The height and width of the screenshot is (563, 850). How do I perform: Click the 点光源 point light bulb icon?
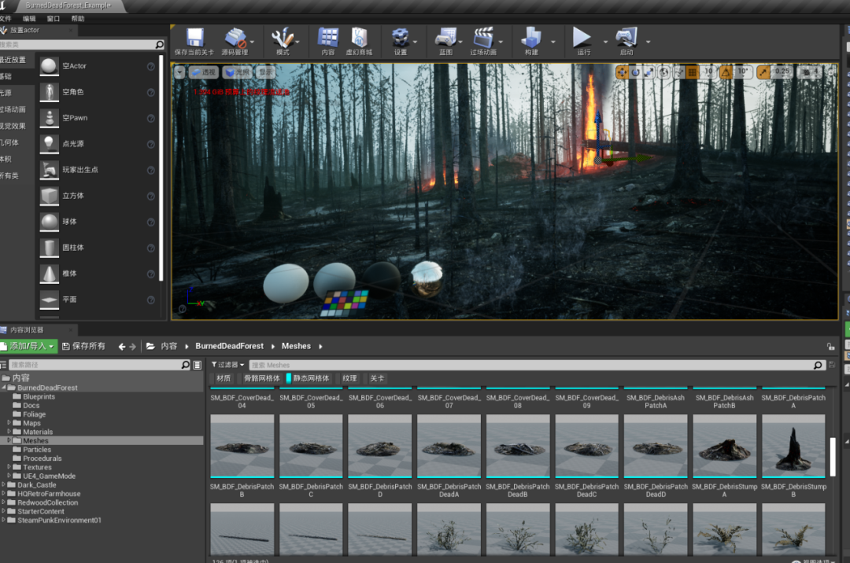click(49, 144)
